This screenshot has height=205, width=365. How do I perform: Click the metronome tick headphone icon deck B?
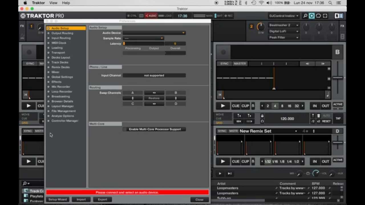(262, 121)
